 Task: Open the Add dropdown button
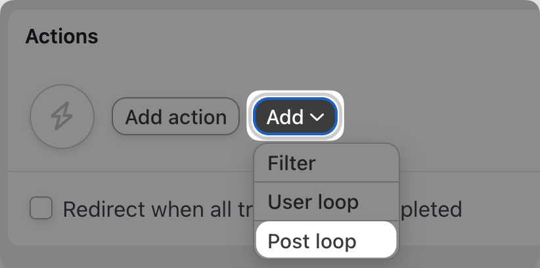pos(295,116)
